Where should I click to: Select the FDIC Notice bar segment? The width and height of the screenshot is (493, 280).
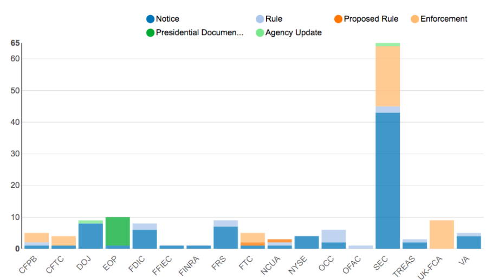tap(145, 239)
